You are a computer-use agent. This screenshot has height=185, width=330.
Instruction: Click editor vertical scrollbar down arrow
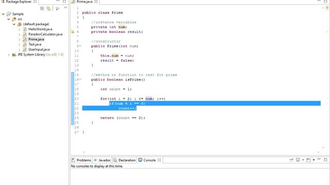click(323, 147)
